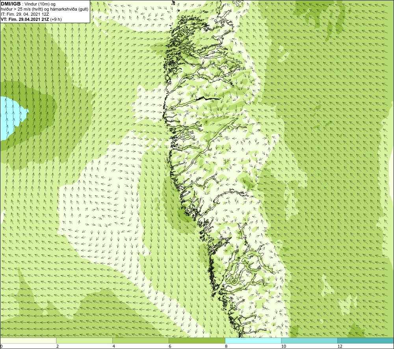This screenshot has width=394, height=349.
Task: Click the scale label '4'
Action: [x=114, y=346]
